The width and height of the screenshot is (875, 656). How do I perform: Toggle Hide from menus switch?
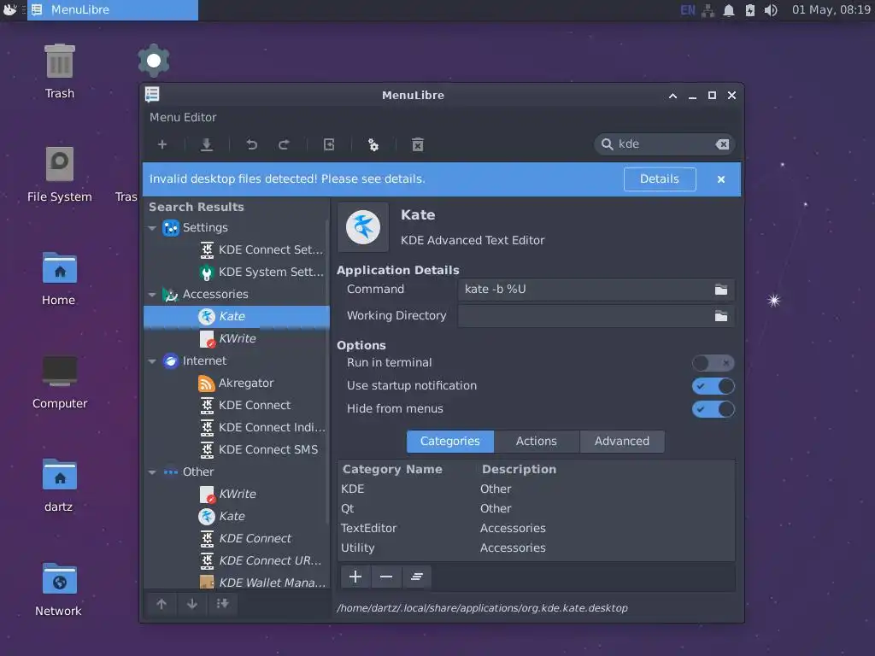[714, 409]
